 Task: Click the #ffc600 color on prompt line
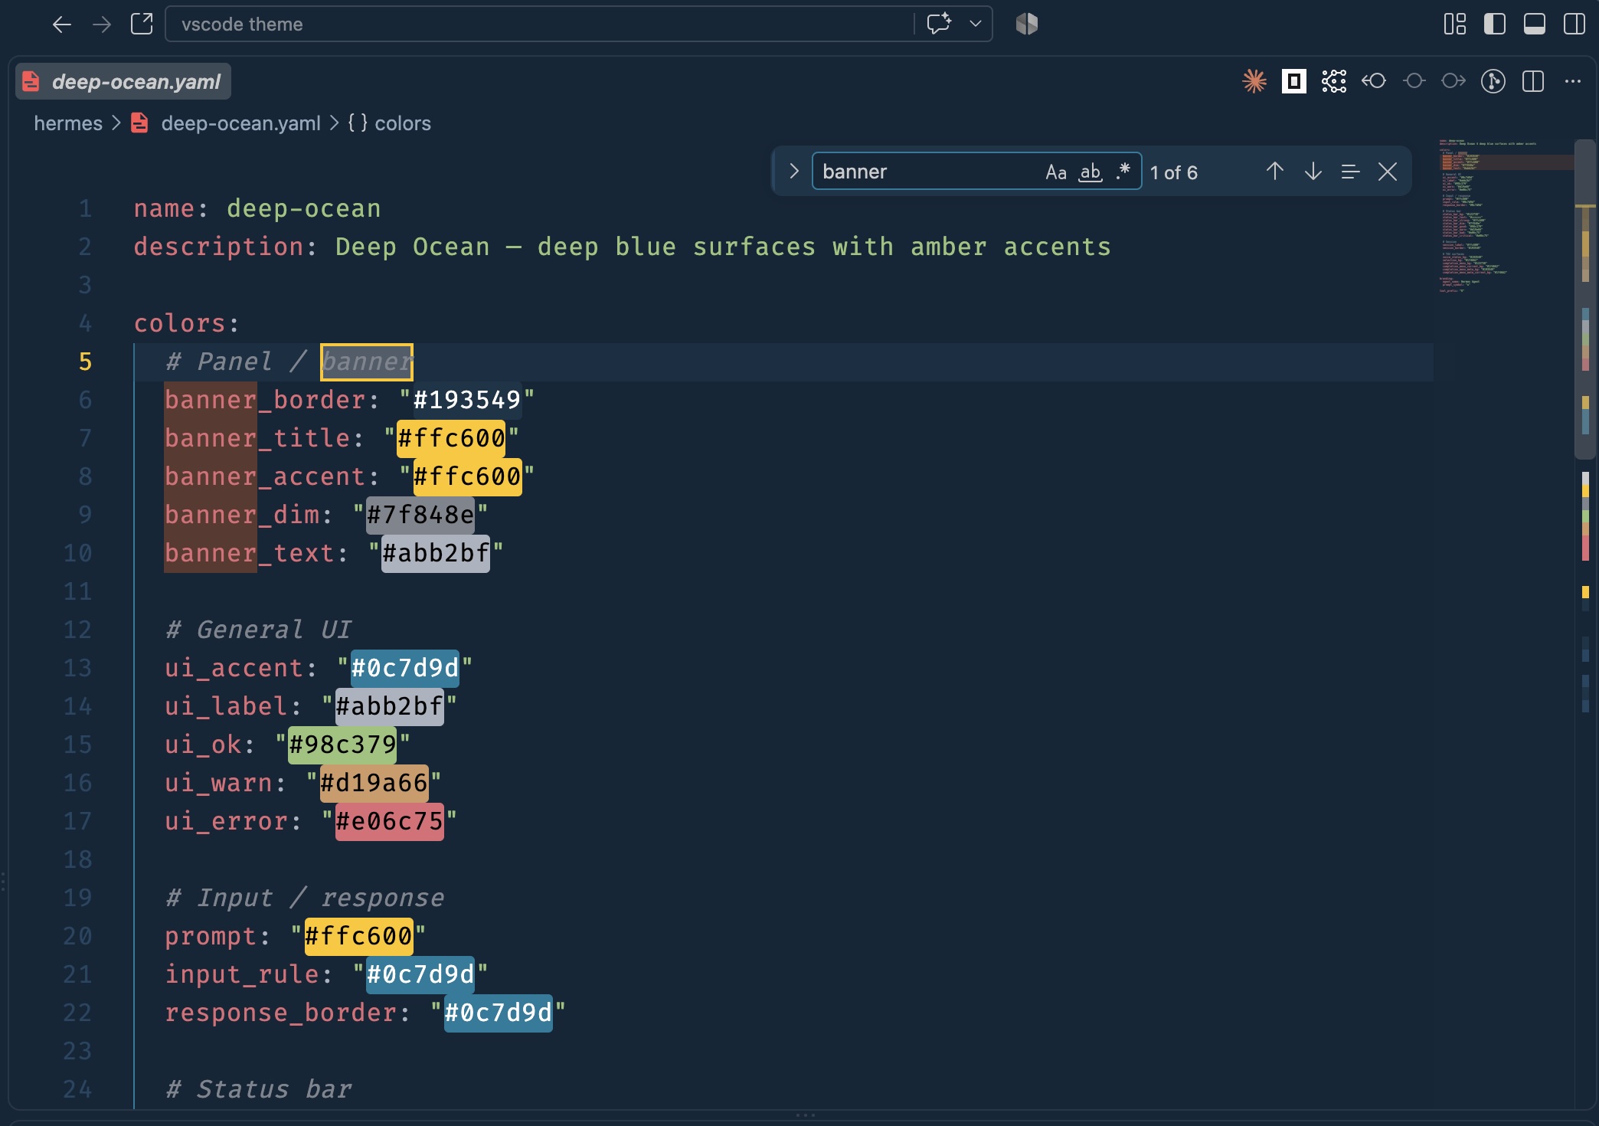[x=358, y=936]
